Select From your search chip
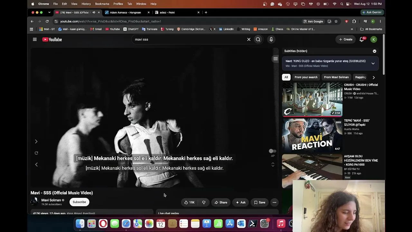 pos(306,77)
